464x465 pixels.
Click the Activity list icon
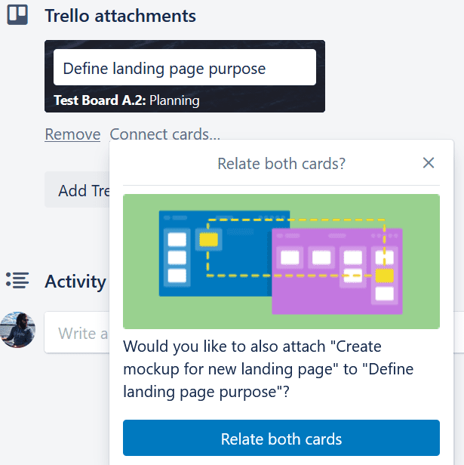click(x=17, y=281)
